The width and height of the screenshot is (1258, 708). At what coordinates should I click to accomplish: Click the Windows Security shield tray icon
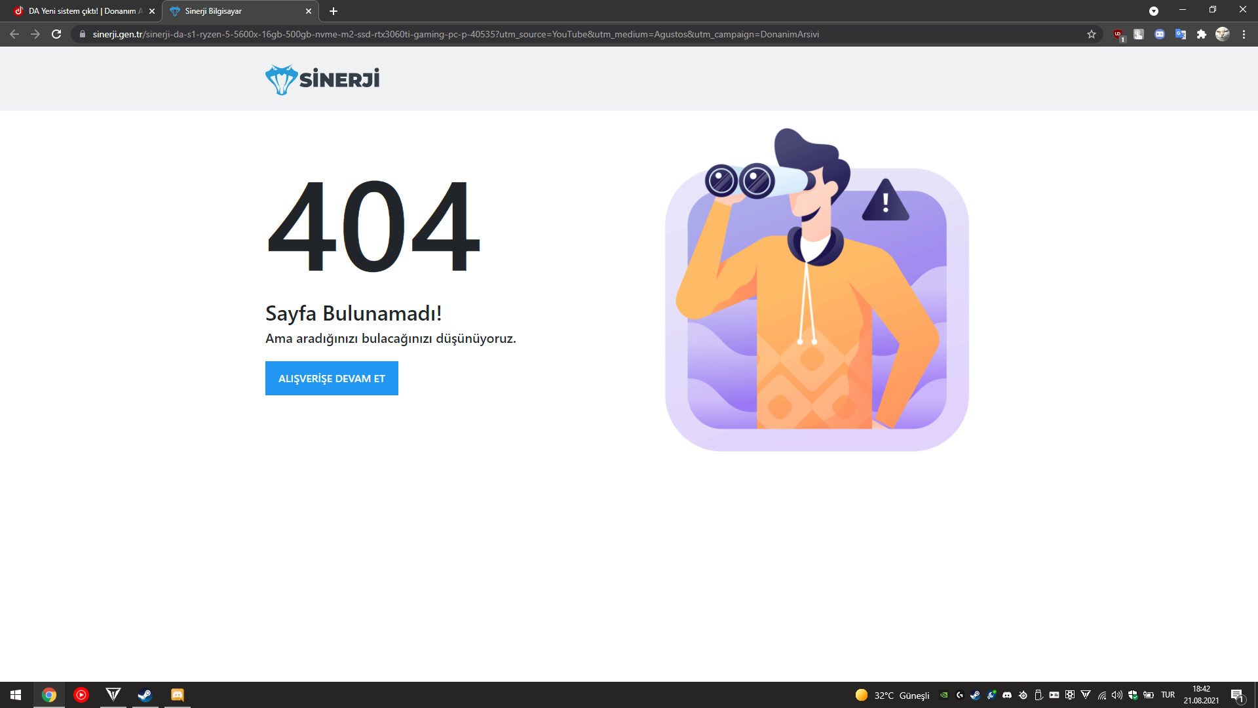(x=1133, y=695)
